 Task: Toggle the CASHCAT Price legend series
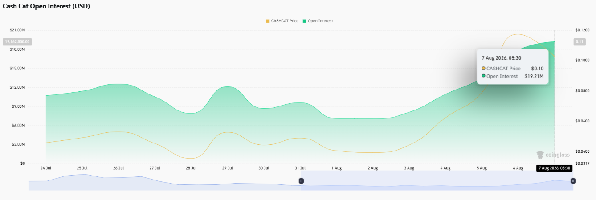pos(282,21)
